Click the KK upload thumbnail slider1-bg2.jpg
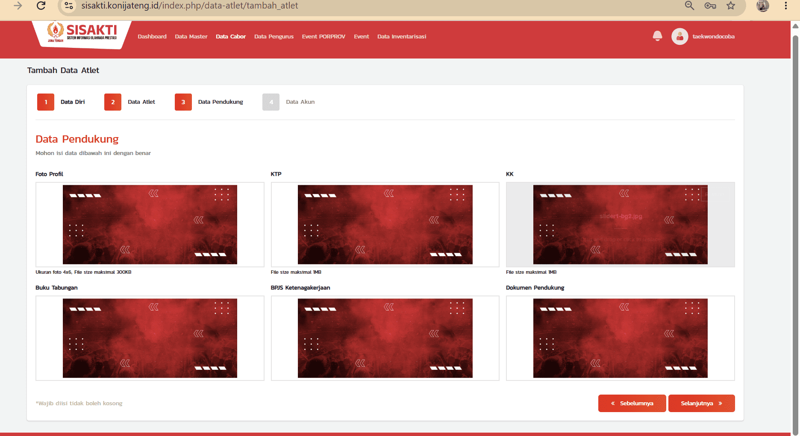This screenshot has height=436, width=800. (621, 225)
